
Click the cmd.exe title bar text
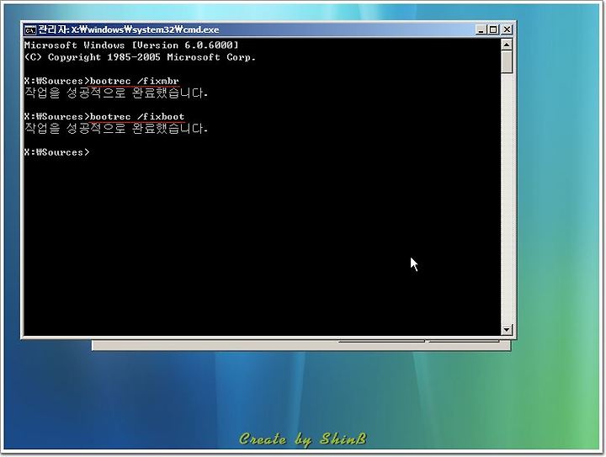tap(129, 29)
